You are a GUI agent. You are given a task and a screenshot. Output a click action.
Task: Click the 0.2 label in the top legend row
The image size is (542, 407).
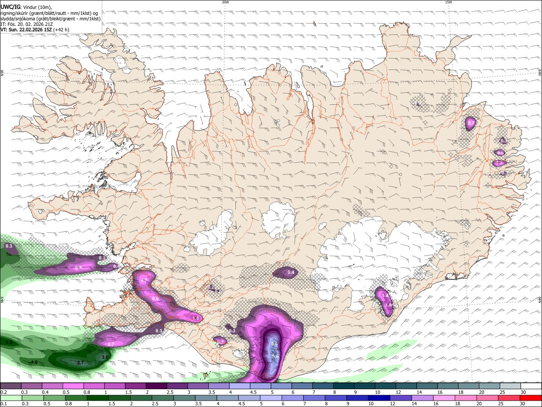point(3,392)
